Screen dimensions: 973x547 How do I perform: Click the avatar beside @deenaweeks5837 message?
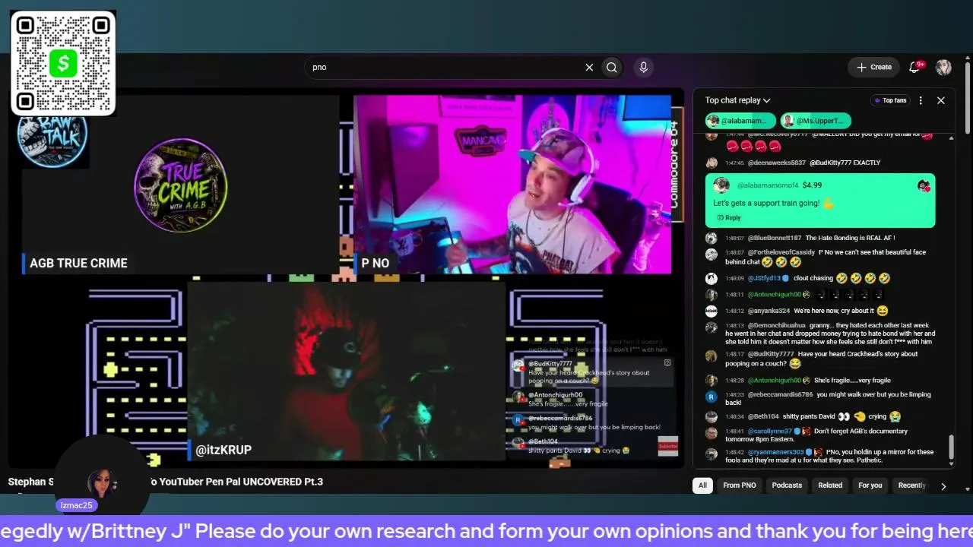(x=712, y=163)
